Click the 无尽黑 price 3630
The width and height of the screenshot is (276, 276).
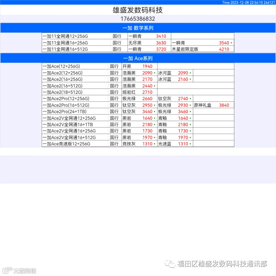pyautogui.click(x=161, y=43)
